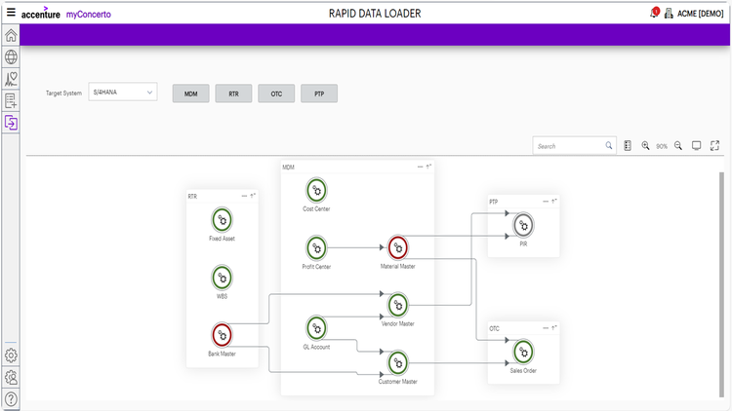This screenshot has height=411, width=732.
Task: Select the PIR node
Action: [523, 225]
